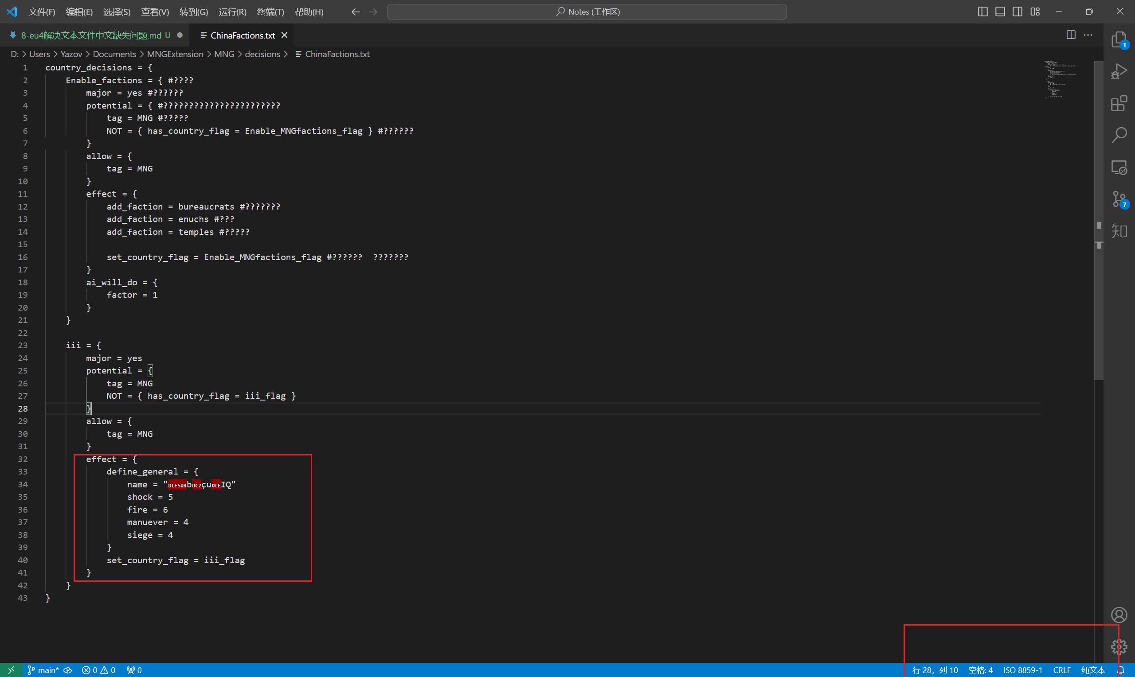
Task: Click on 'country_decisions' text on line 1
Action: tap(89, 67)
